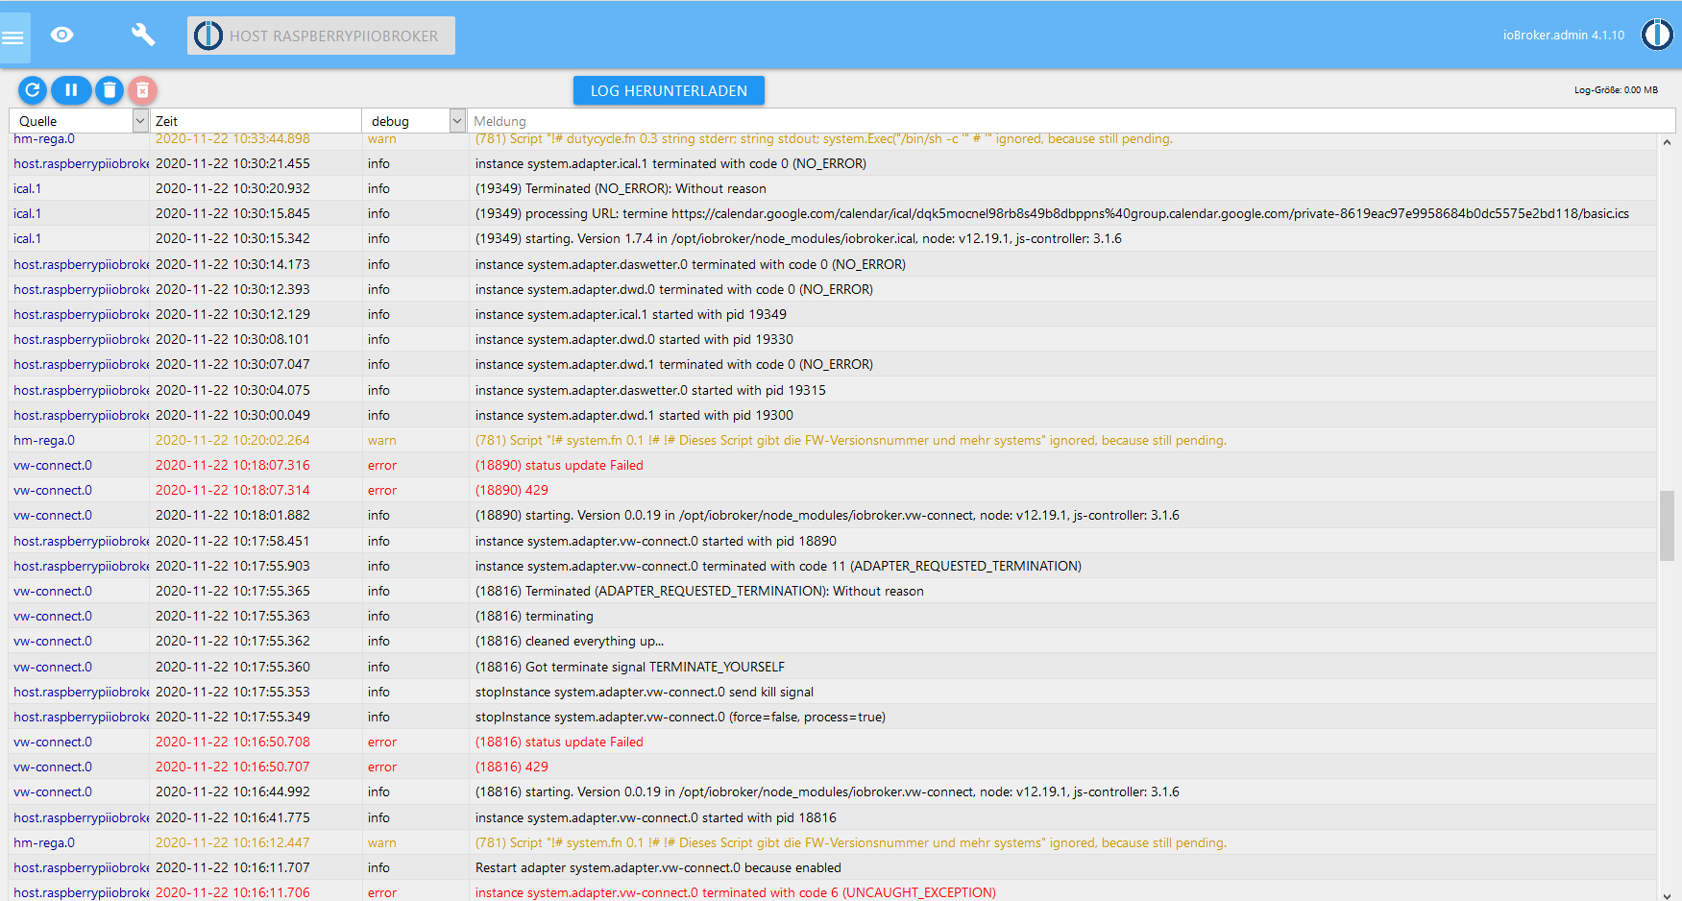1682x901 pixels.
Task: Refresh the log with reload icon
Action: coord(32,90)
